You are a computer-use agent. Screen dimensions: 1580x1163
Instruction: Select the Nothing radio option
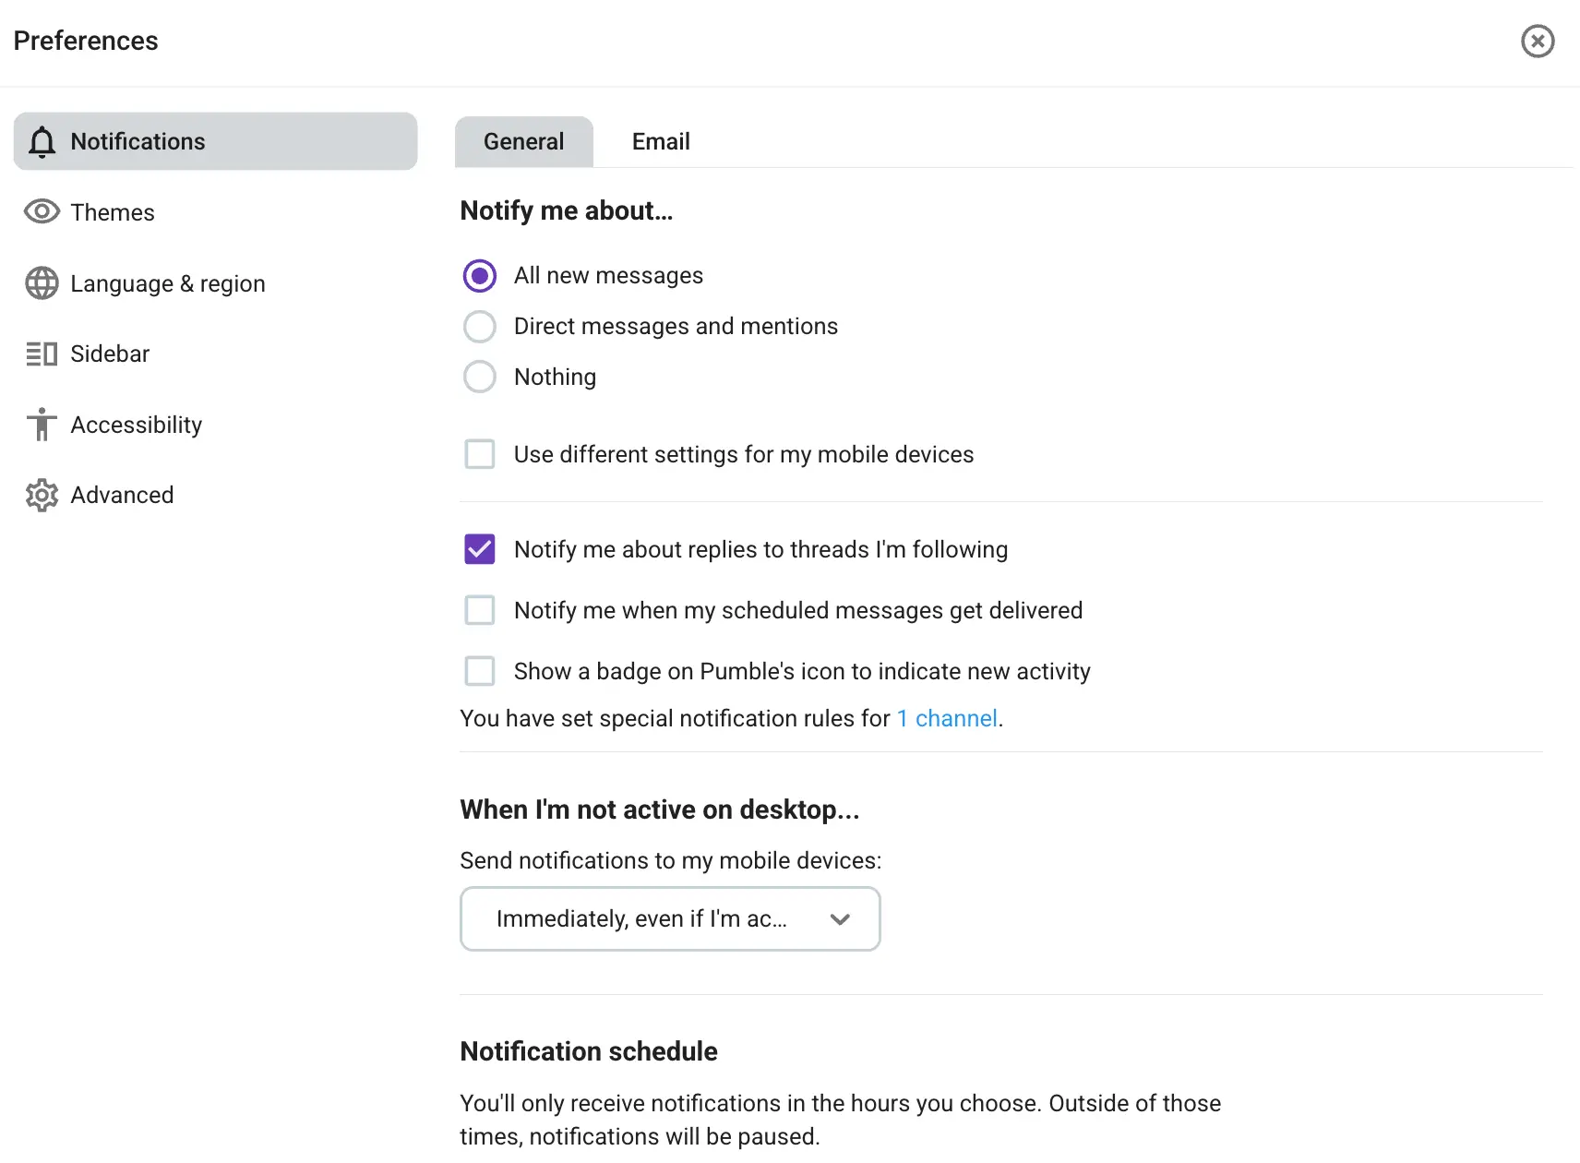tap(480, 377)
